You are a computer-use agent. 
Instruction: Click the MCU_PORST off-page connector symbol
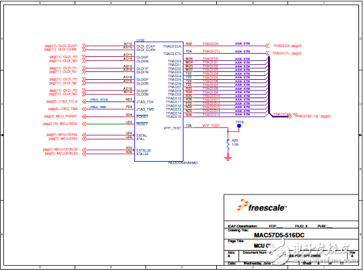coord(85,117)
